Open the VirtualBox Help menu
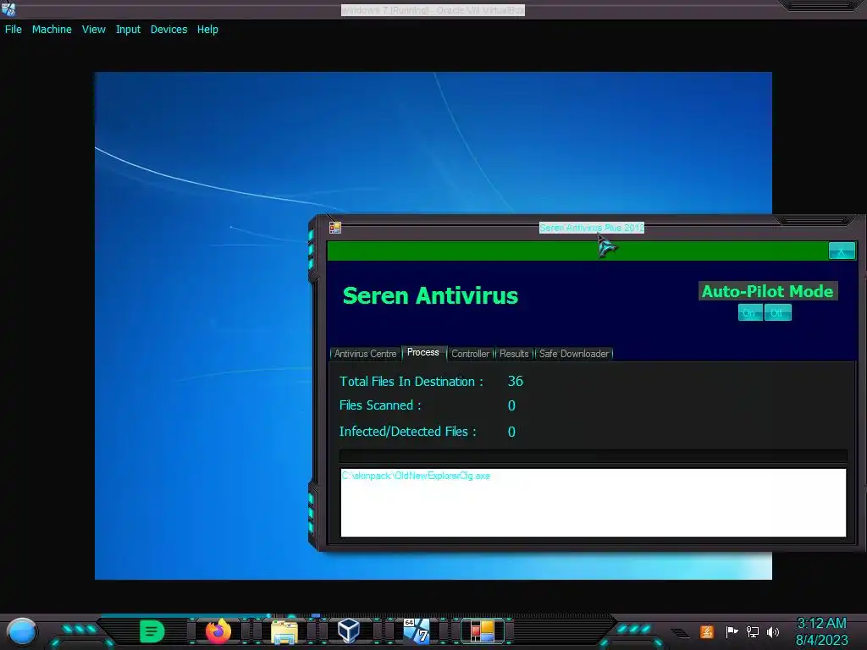The height and width of the screenshot is (650, 867). 207,30
